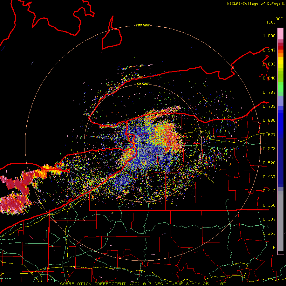The image size is (286, 286).
Task: Click the 0.307 scale value
Action: tap(269, 219)
